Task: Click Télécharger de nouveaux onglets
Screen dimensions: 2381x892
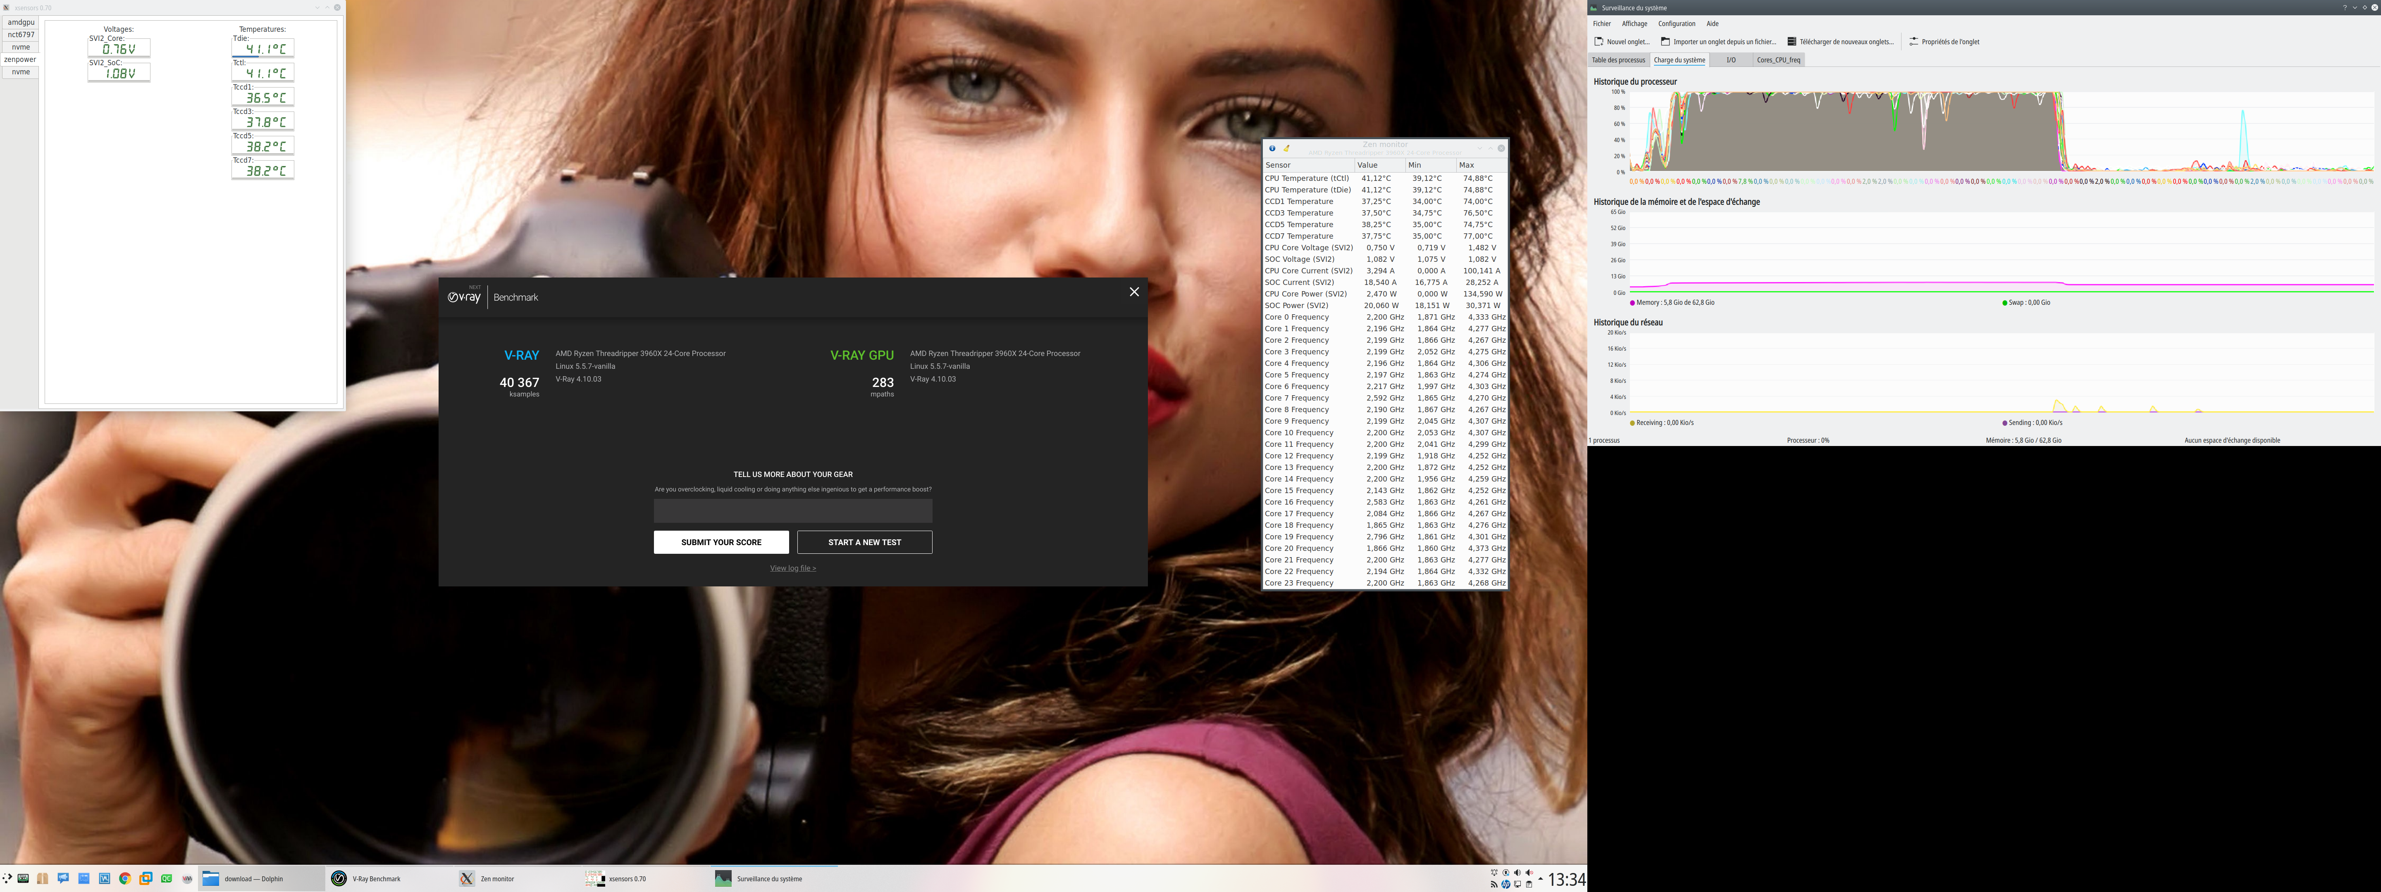Action: click(x=1840, y=42)
